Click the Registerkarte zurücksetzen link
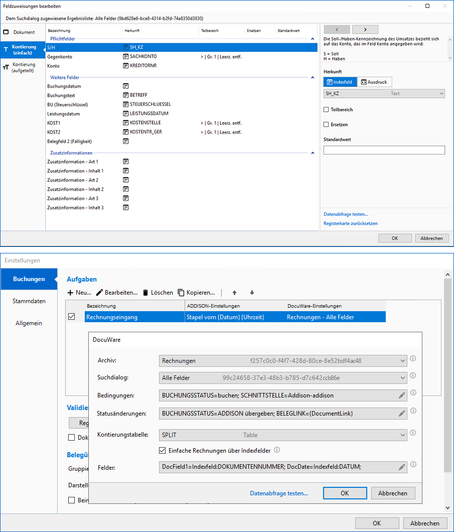The width and height of the screenshot is (454, 532). [x=351, y=223]
